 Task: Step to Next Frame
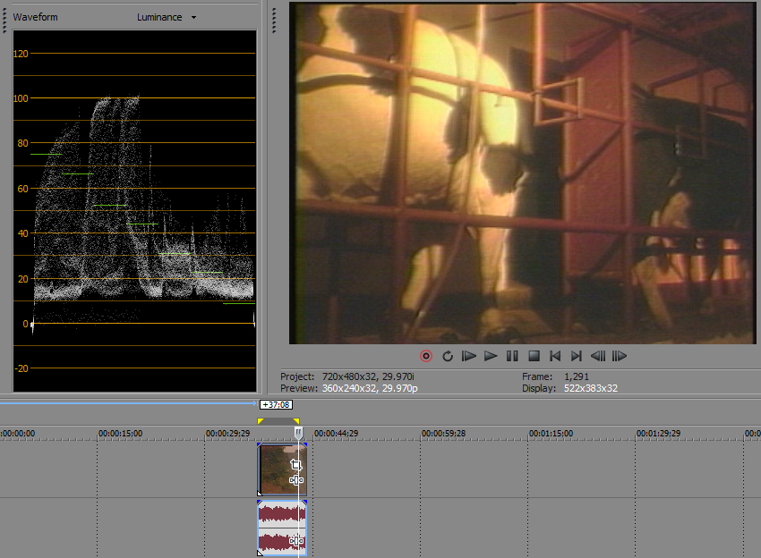(620, 356)
